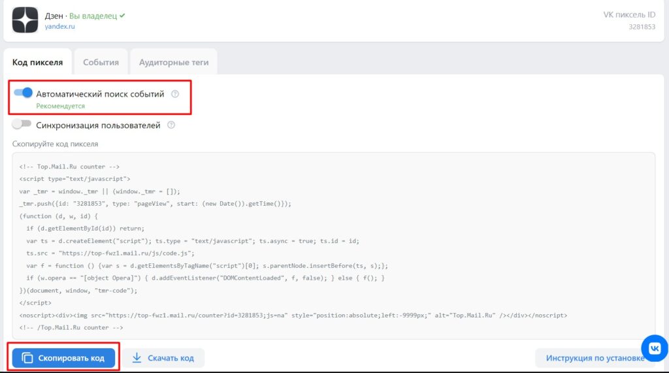This screenshot has width=669, height=373.
Task: Switch to the Код пикселя tab
Action: click(38, 63)
